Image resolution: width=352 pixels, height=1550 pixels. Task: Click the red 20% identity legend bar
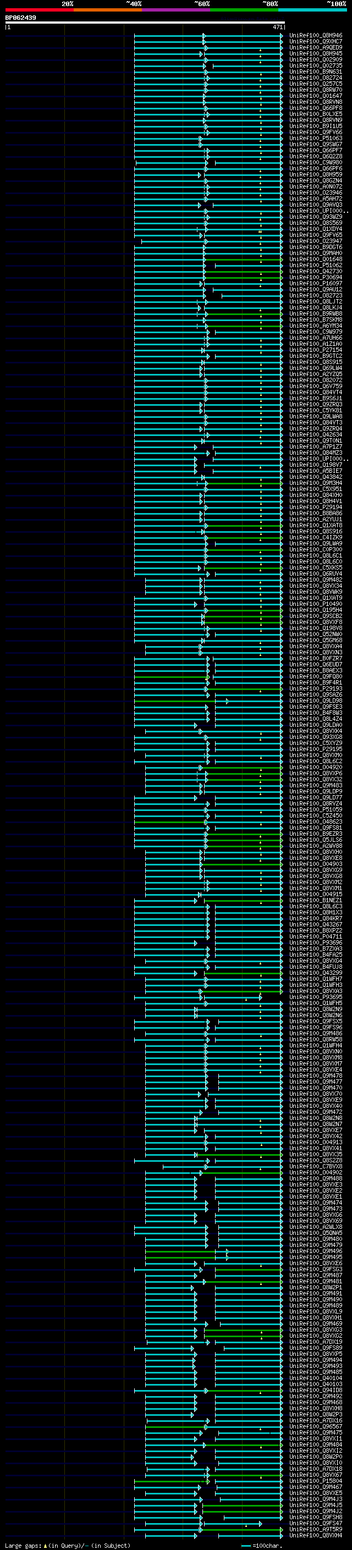(39, 10)
